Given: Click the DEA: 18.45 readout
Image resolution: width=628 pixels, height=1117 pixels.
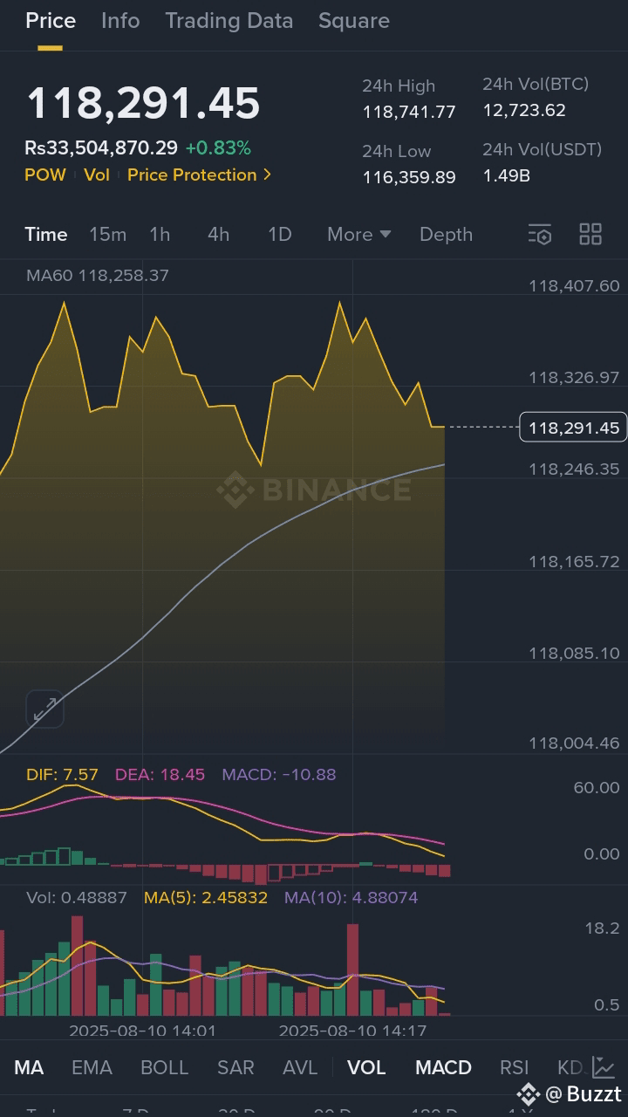Looking at the screenshot, I should [x=160, y=775].
